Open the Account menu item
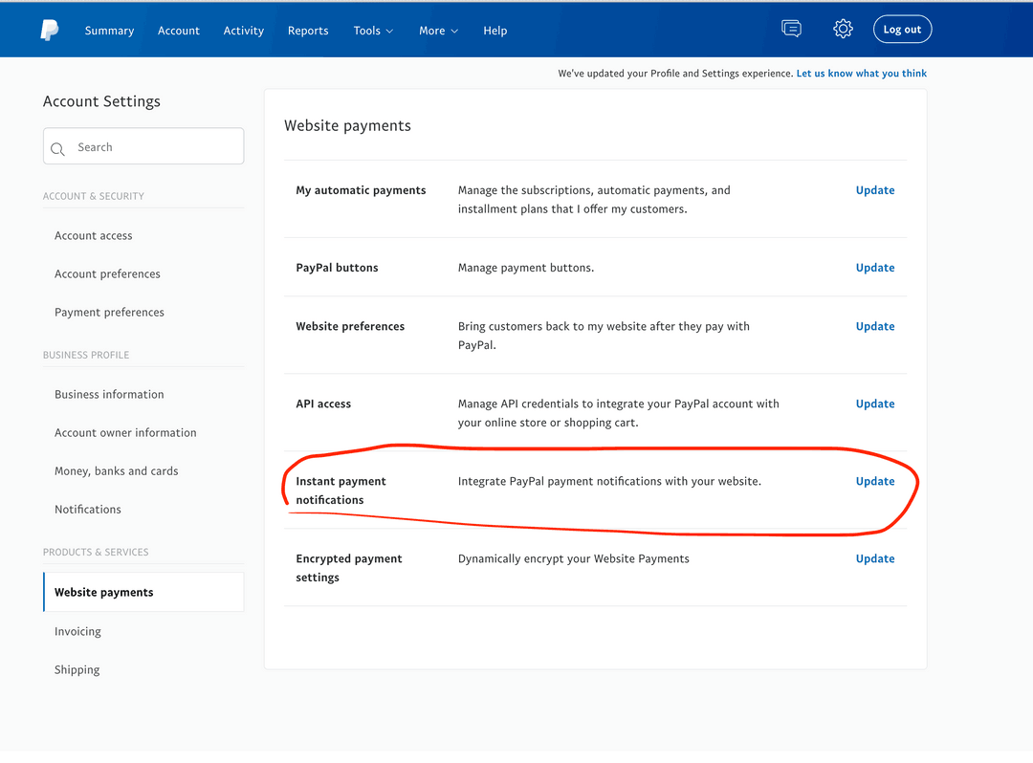The width and height of the screenshot is (1033, 763). [x=179, y=31]
